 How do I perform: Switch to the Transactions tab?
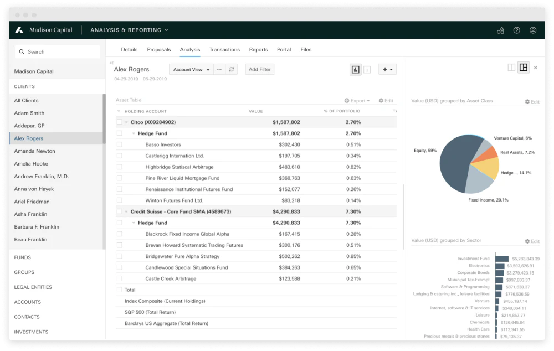pos(224,49)
